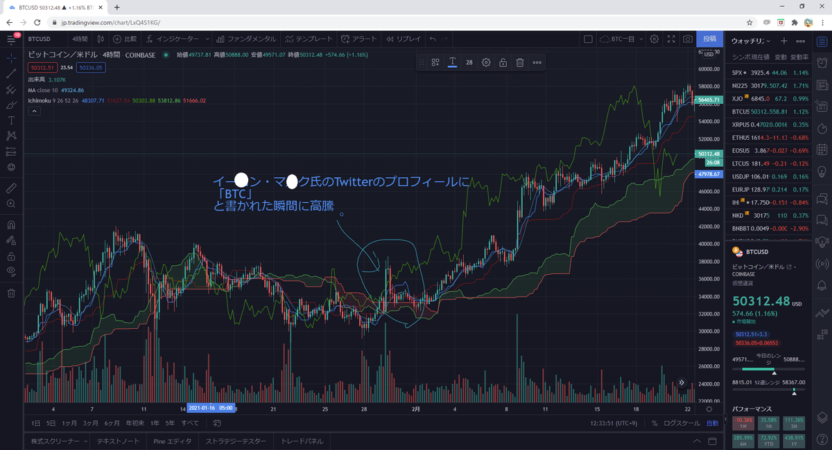Publish idea with the 投稿 button

(x=709, y=39)
